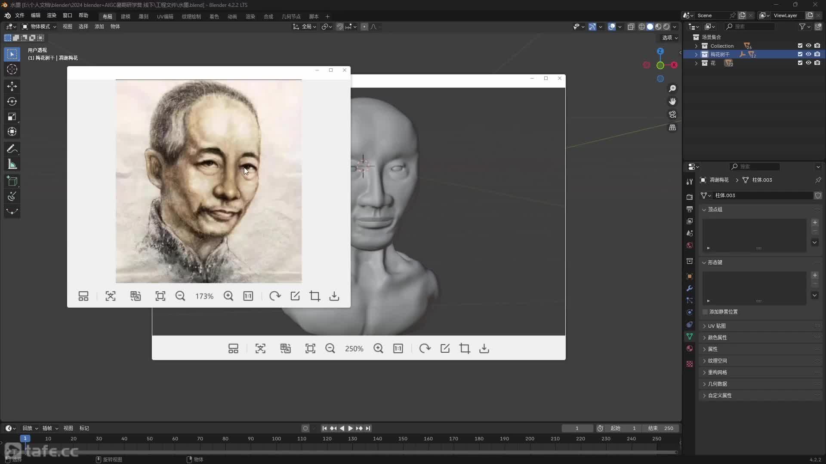Viewport: 826px width, 464px height.
Task: Click the 标记 timeline menu
Action: [84, 428]
